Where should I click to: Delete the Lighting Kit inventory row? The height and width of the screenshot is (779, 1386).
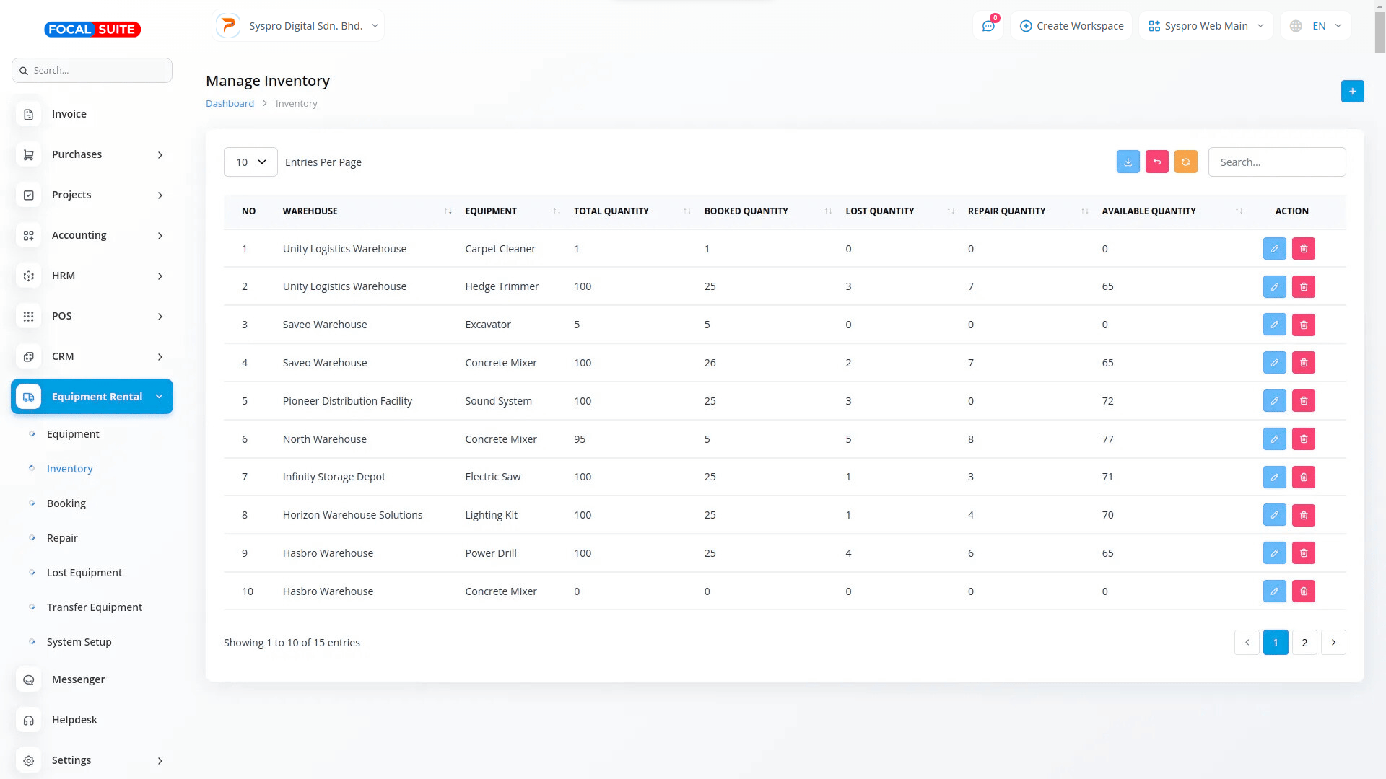point(1303,515)
